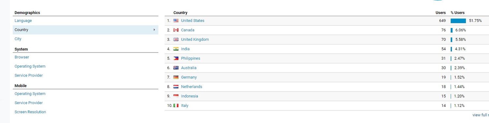489x123 pixels.
Task: Click the view full report link
Action: point(481,115)
